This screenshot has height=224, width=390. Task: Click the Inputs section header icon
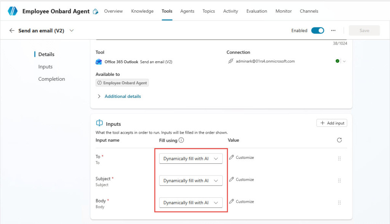[99, 123]
